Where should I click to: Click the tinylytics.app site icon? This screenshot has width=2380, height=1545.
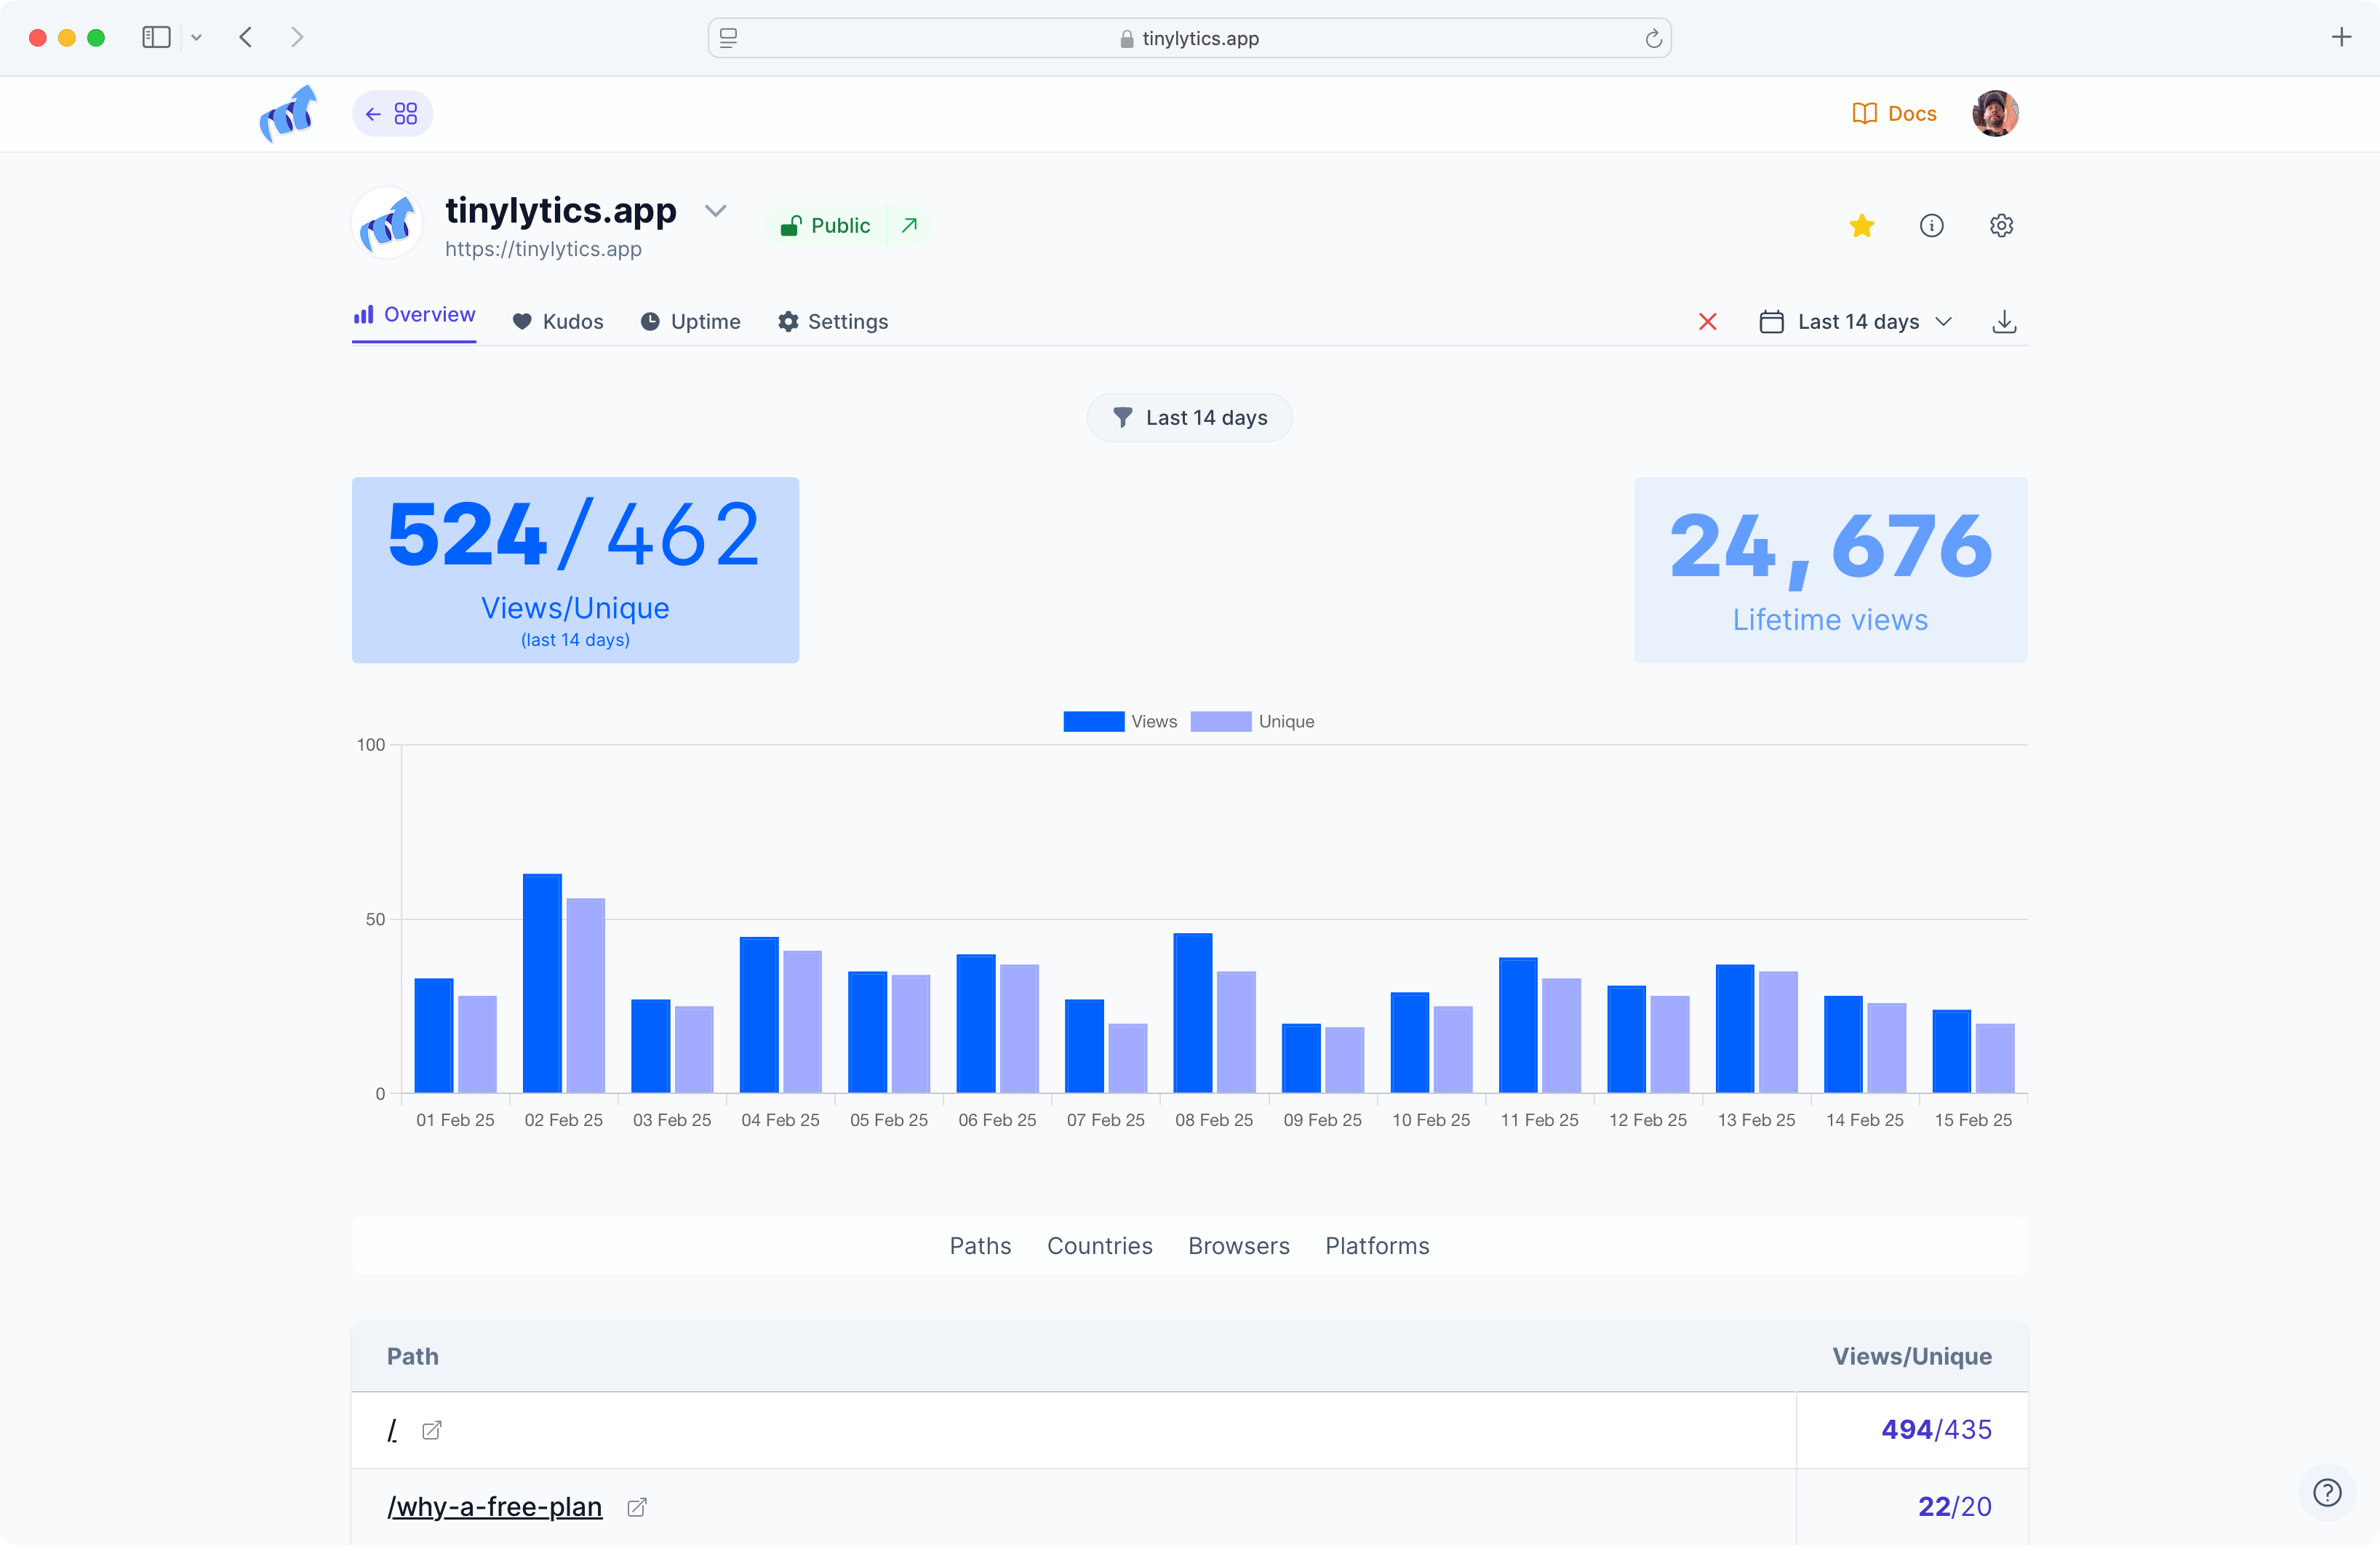(387, 223)
